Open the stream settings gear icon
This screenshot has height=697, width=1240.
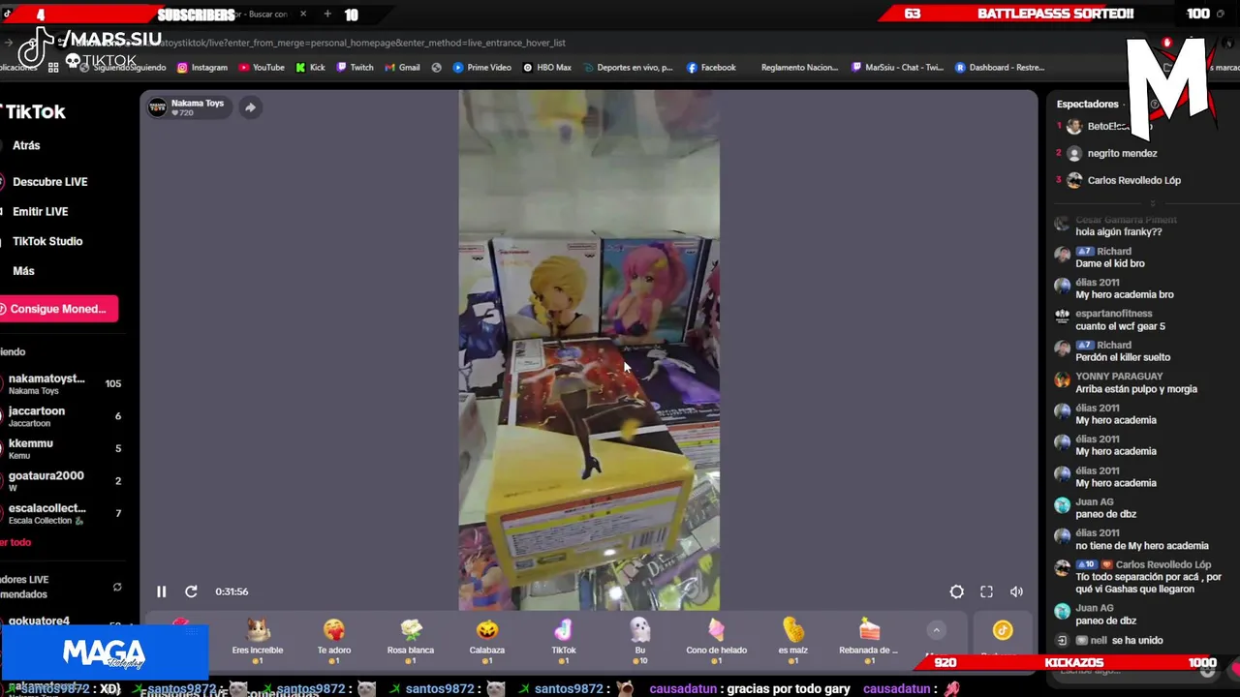[x=956, y=591]
